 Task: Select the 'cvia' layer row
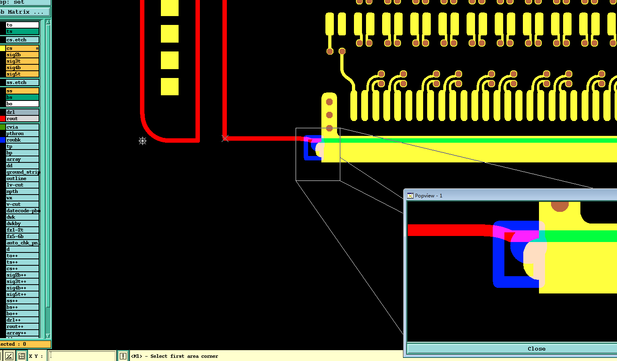click(x=23, y=127)
